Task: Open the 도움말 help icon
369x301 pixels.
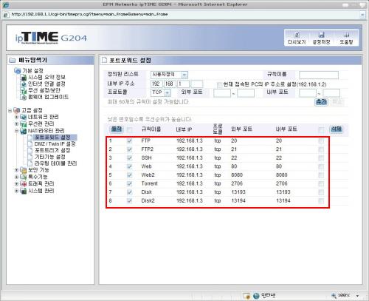Action: 346,35
